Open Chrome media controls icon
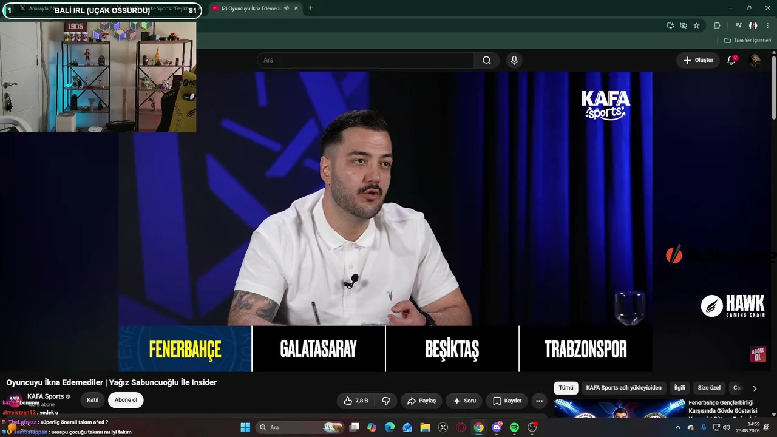This screenshot has width=777, height=437. click(x=738, y=25)
